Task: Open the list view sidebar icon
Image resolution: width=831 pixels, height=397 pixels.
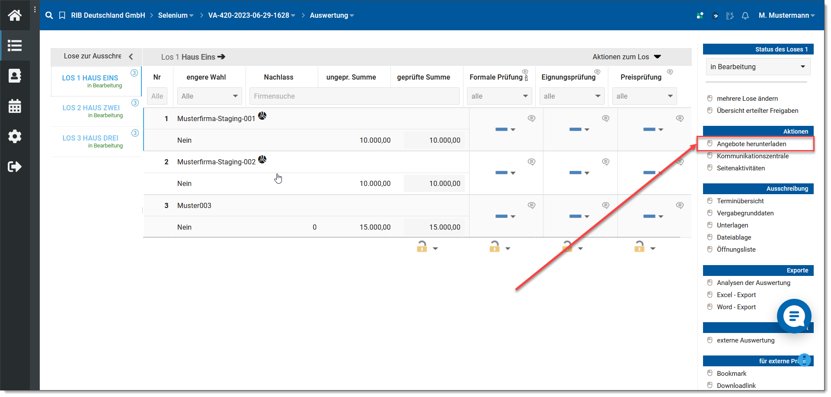Action: 15,45
